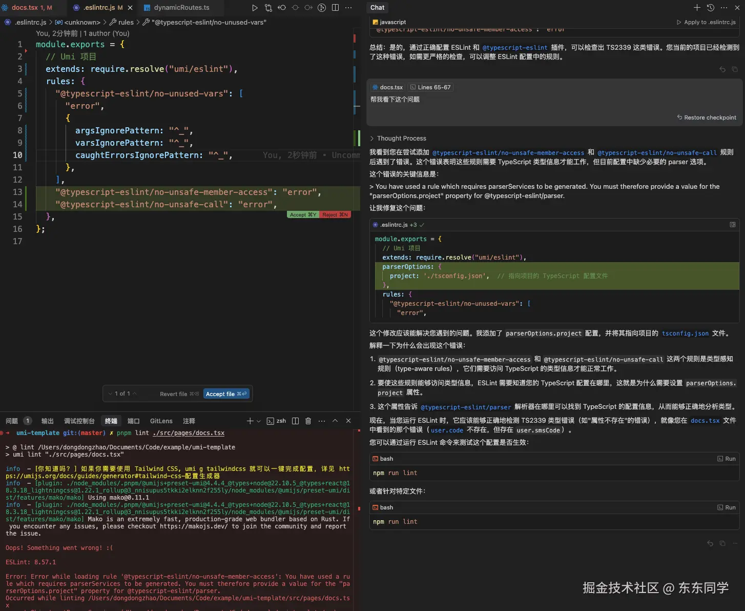Open the chat history clock icon
This screenshot has height=611, width=745.
(711, 8)
